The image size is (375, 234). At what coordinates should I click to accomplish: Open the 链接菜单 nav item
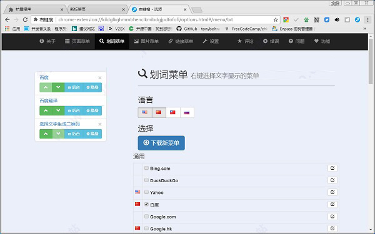click(181, 41)
